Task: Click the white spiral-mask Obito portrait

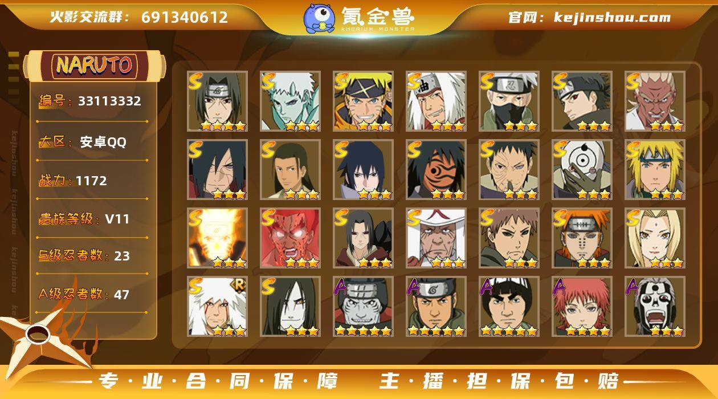Action: [x=582, y=170]
